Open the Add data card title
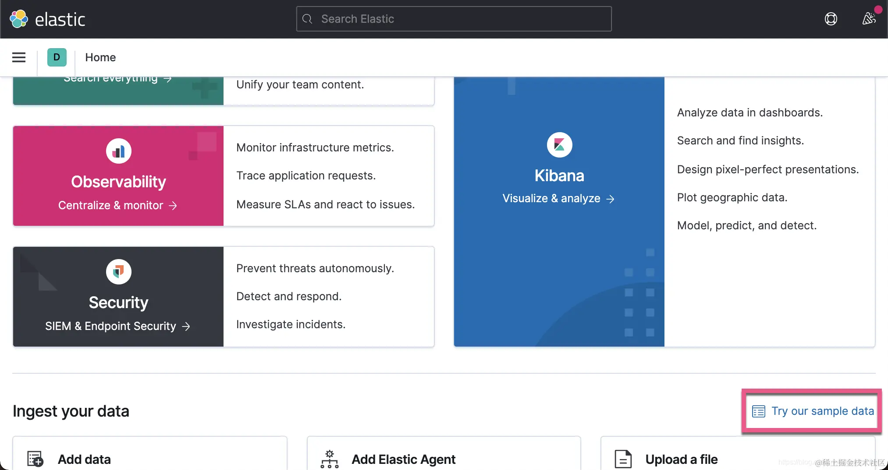 [84, 459]
